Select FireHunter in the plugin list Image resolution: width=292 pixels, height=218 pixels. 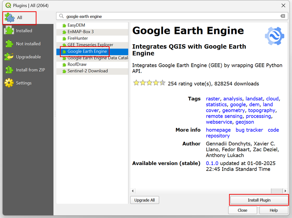pos(92,38)
